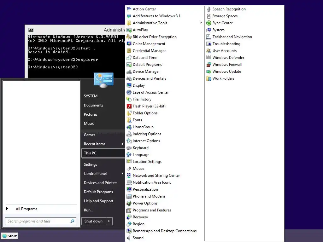
Task: Click the Network and Sharing Center icon
Action: tap(129, 176)
